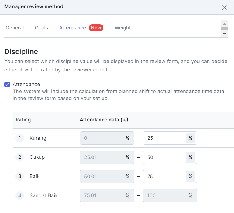Click the rating number 4 circle

point(20,196)
